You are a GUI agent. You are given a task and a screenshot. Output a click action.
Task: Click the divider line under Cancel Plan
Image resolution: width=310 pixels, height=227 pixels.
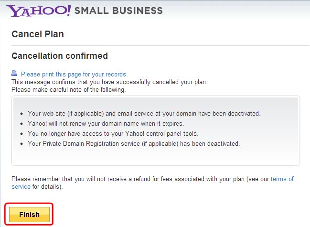[160, 46]
